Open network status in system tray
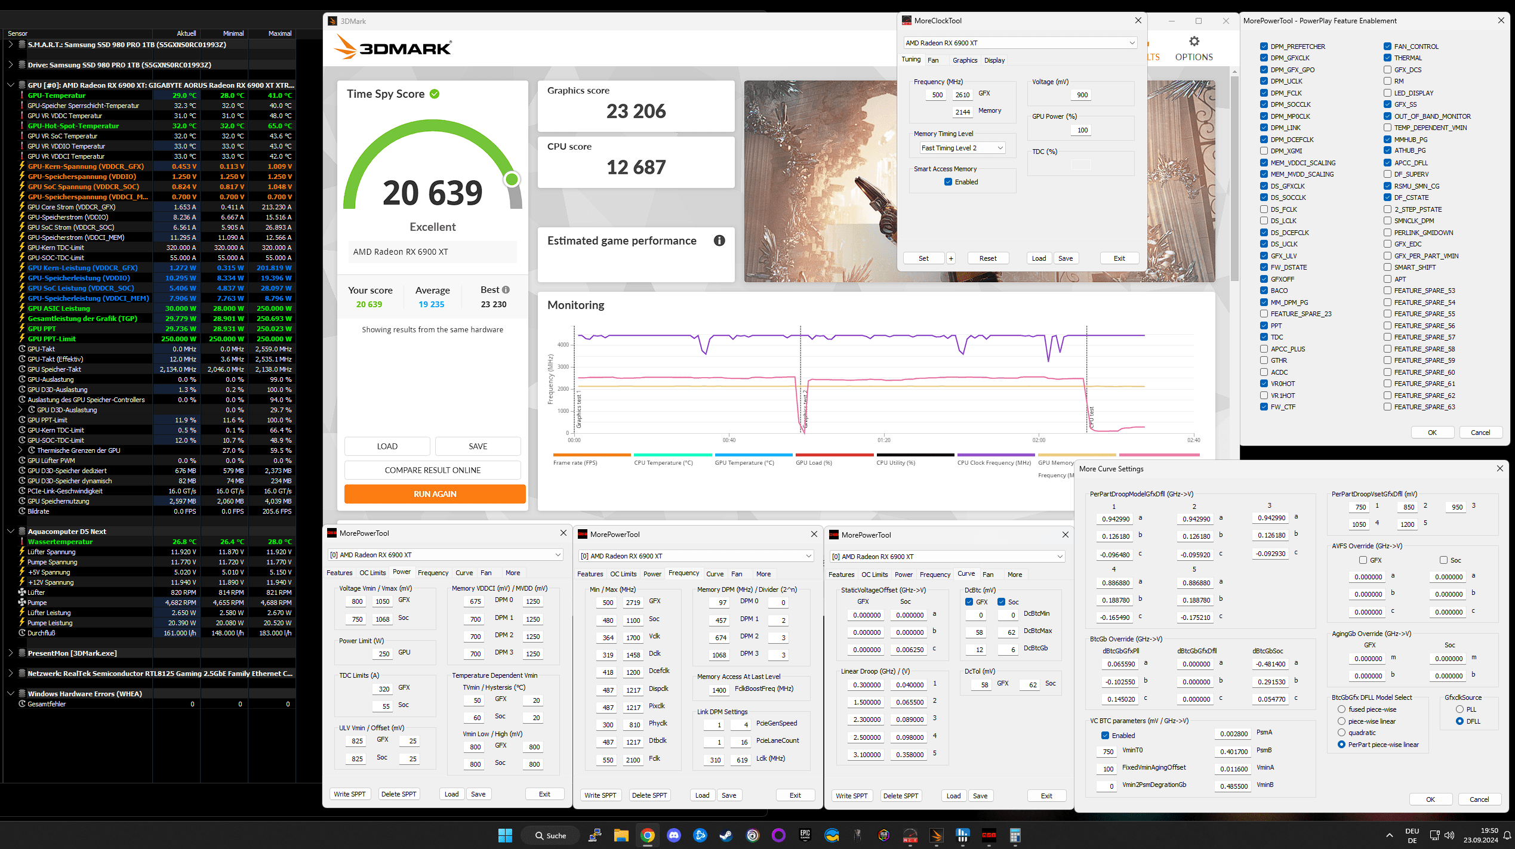 [x=1435, y=835]
